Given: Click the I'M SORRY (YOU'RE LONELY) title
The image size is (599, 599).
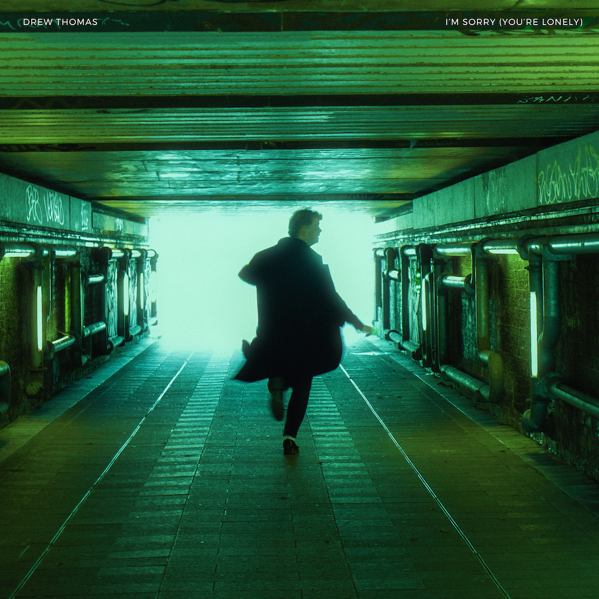Looking at the screenshot, I should tap(513, 22).
